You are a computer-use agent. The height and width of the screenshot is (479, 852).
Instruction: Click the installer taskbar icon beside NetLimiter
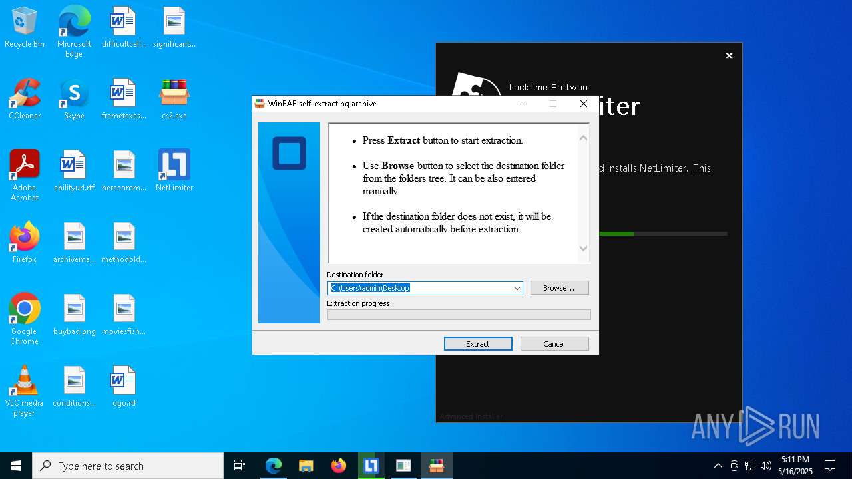(403, 466)
